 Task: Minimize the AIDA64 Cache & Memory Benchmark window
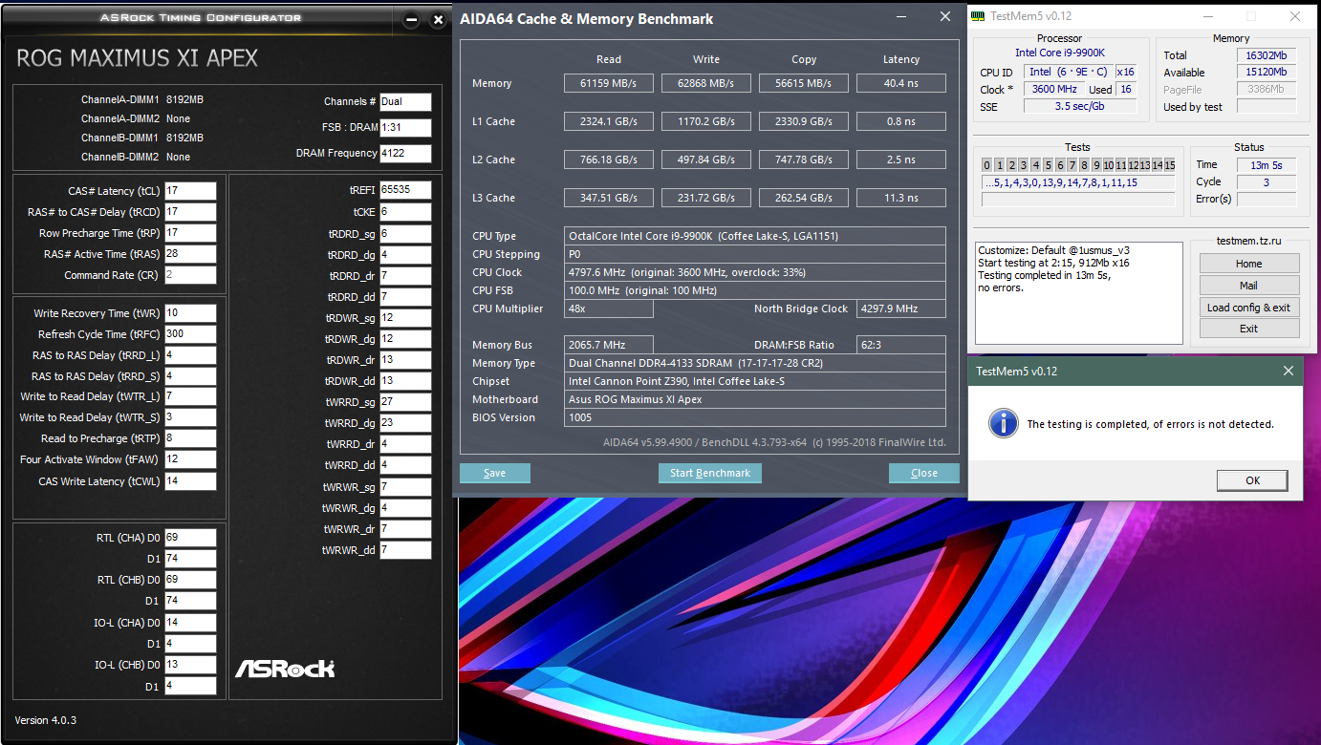pyautogui.click(x=900, y=16)
